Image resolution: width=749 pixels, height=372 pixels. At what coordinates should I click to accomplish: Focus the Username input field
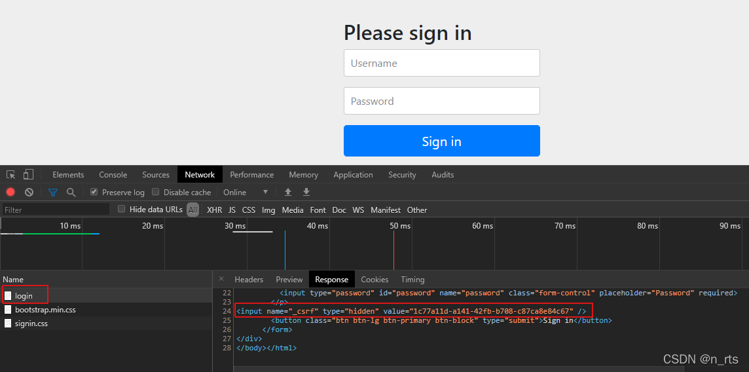coord(442,63)
